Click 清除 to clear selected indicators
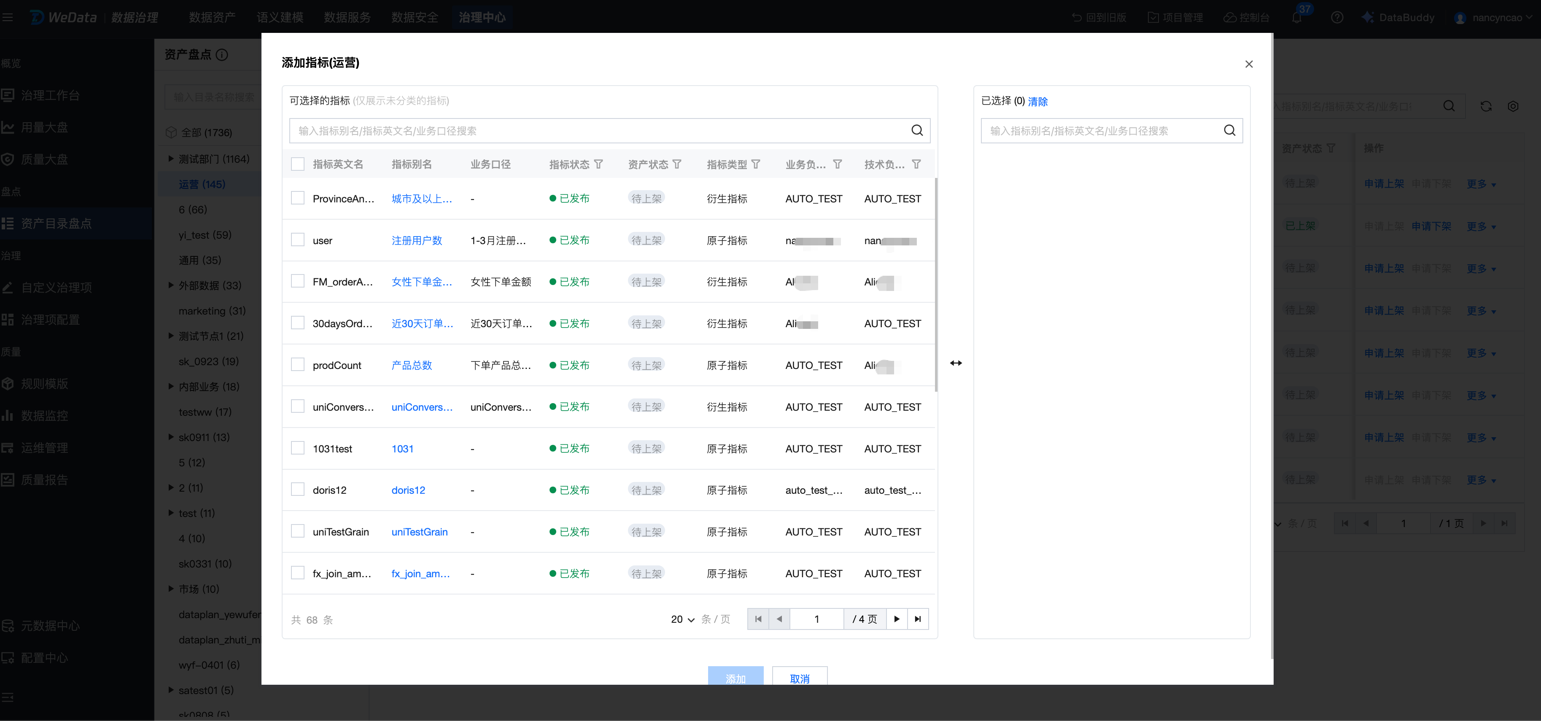1541x721 pixels. (1037, 102)
